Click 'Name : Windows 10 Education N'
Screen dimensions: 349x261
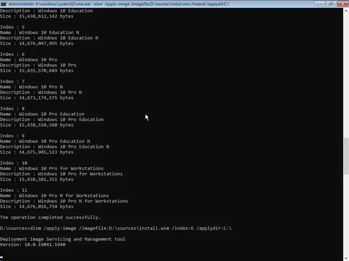click(40, 32)
